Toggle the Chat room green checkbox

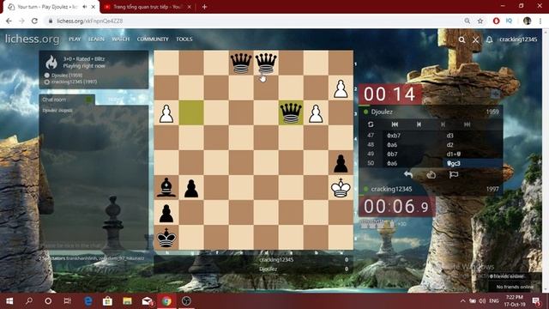pyautogui.click(x=89, y=100)
